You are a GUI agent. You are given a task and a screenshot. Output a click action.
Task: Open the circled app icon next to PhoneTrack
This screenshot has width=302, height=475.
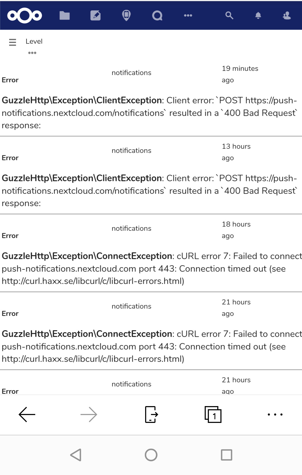pyautogui.click(x=157, y=15)
